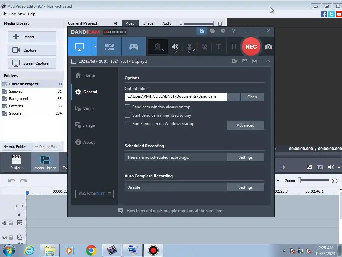
Task: Open Internet Explorer from the taskbar
Action: coord(29,250)
